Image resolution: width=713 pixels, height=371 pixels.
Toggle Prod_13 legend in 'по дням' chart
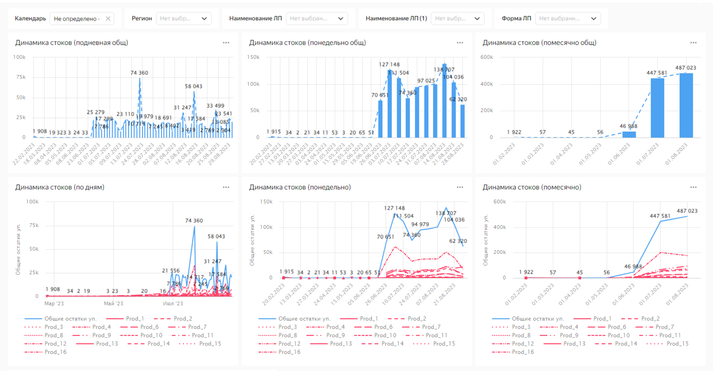[x=97, y=344]
